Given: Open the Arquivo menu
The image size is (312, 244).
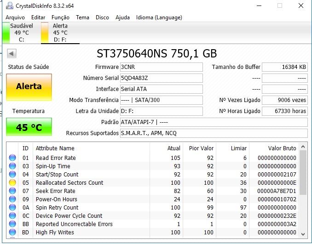Looking at the screenshot, I should 15,17.
